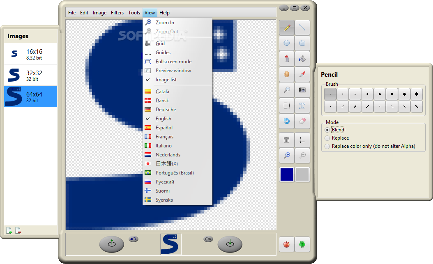Screen dimensions: 433x264
Task: Open the Edit menu
Action: 84,13
